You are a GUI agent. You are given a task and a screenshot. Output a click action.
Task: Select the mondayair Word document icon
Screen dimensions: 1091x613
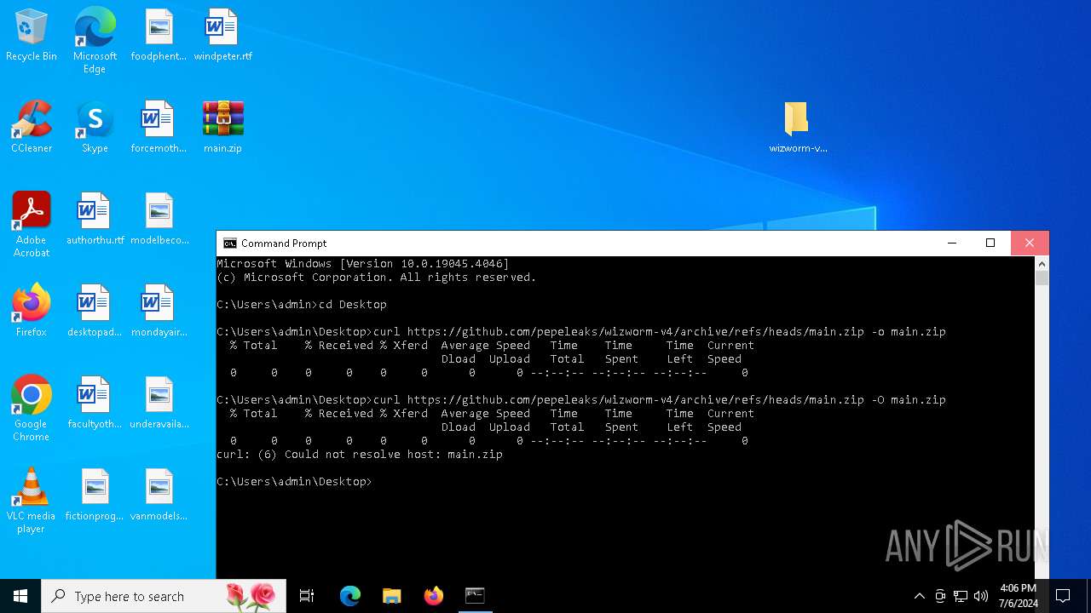(x=159, y=311)
